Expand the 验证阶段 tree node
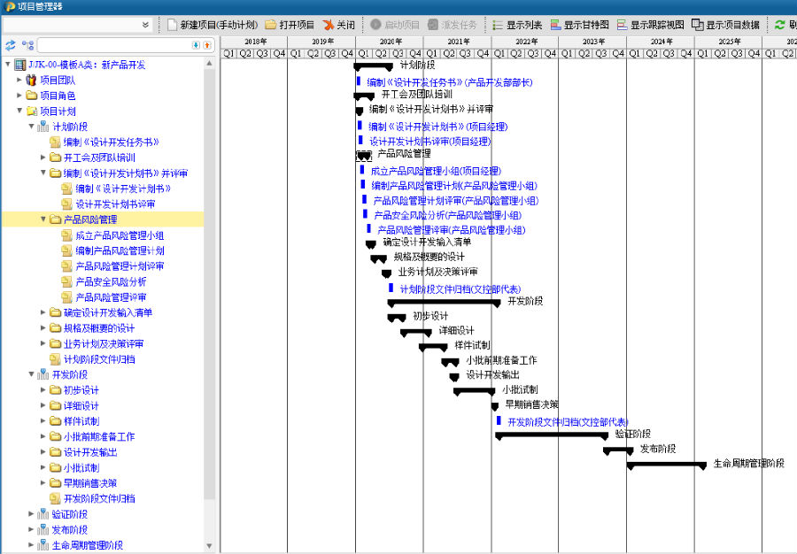The image size is (797, 554). [x=32, y=514]
